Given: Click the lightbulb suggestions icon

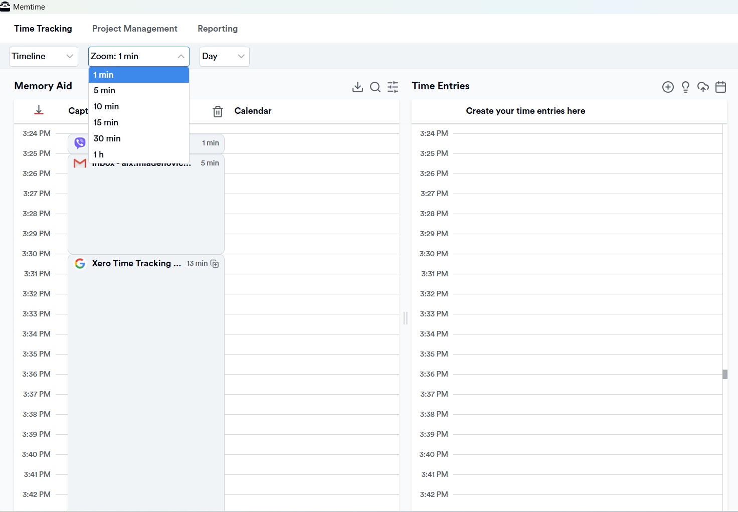Looking at the screenshot, I should click(685, 87).
